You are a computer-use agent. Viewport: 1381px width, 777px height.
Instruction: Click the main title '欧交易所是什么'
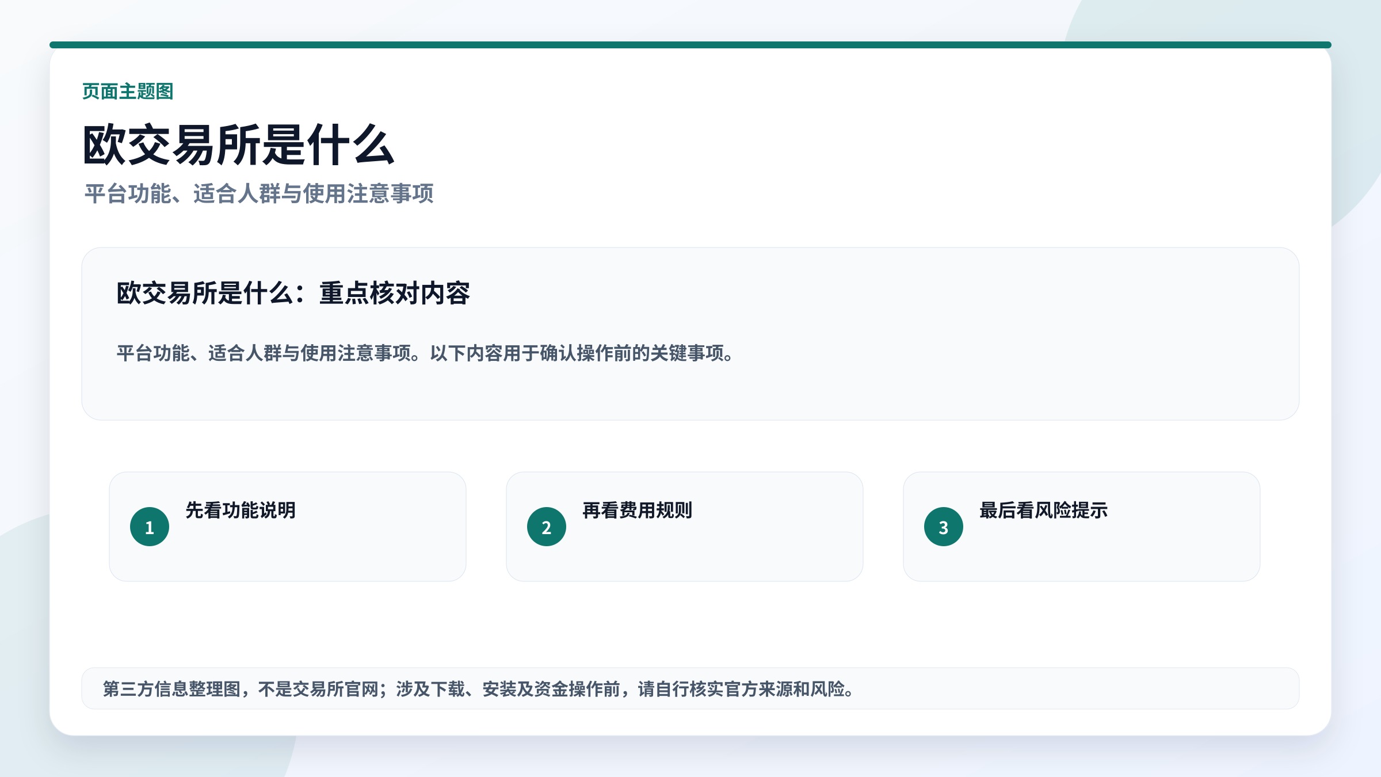(x=239, y=145)
